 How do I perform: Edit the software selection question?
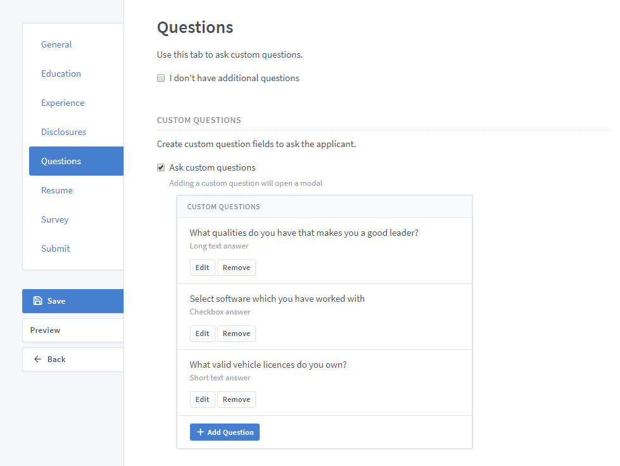point(202,333)
